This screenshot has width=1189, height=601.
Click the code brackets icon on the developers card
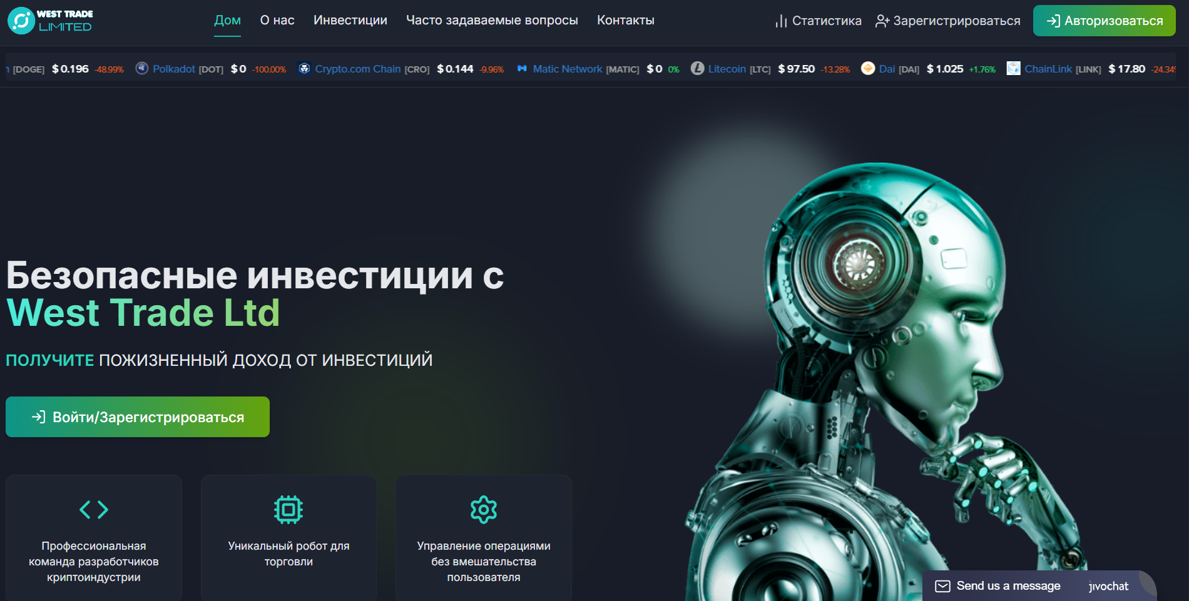click(x=94, y=508)
